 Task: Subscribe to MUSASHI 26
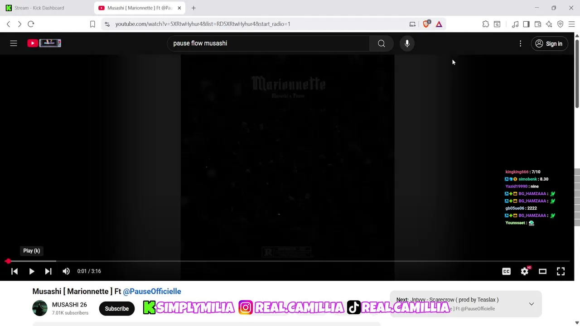coord(117,309)
